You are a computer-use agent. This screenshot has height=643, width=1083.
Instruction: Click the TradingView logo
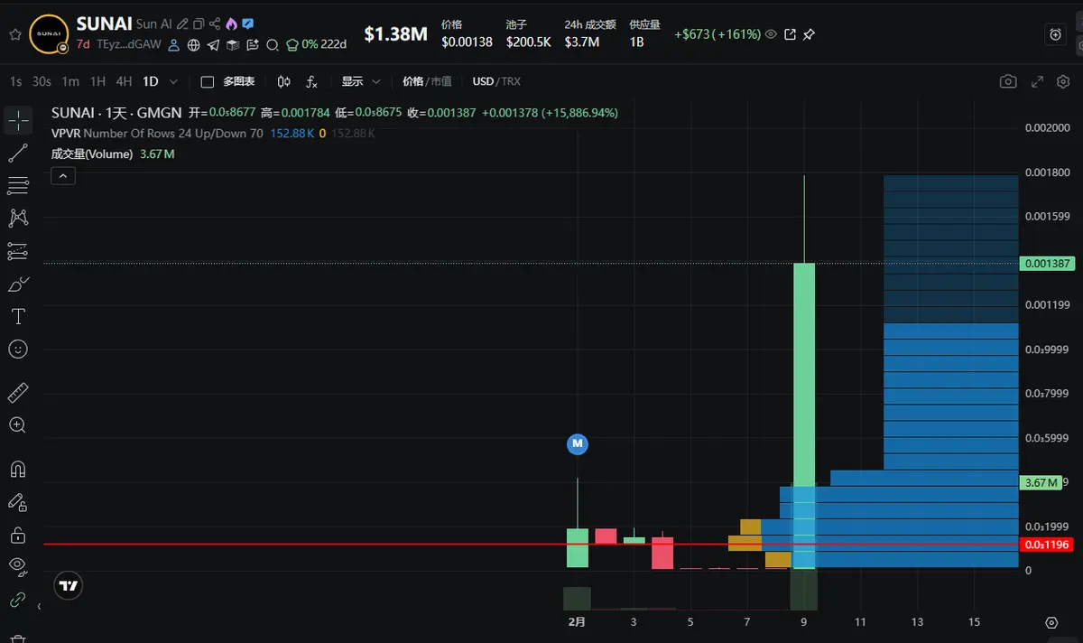coord(69,585)
